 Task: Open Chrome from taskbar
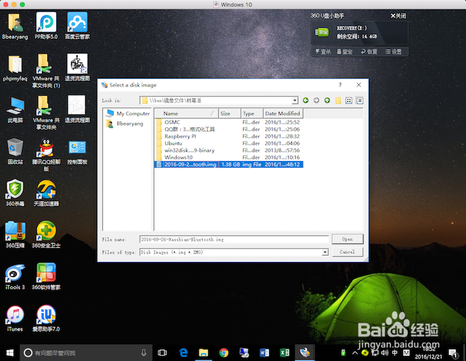point(223,353)
